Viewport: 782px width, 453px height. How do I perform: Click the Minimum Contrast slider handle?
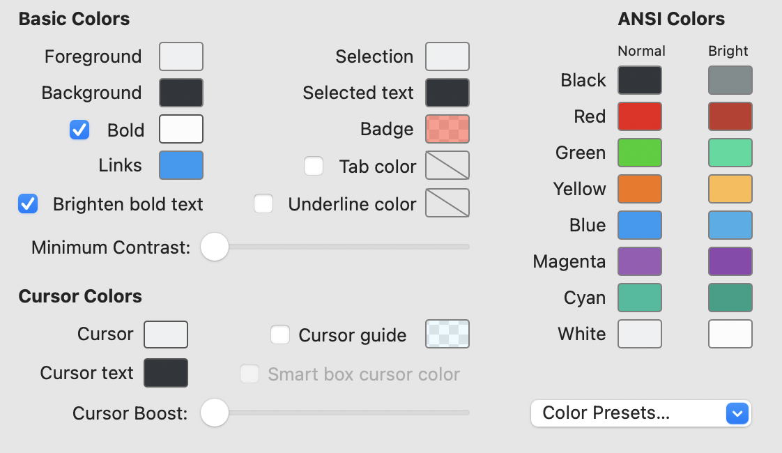point(215,247)
